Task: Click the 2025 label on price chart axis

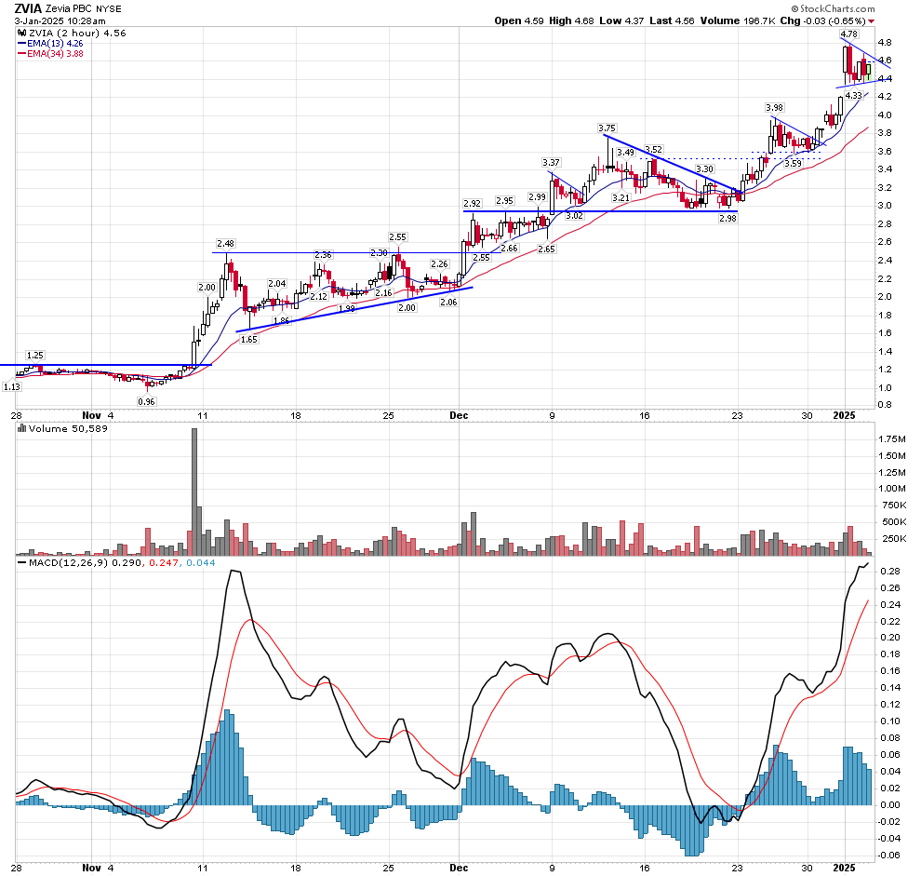Action: pos(841,415)
